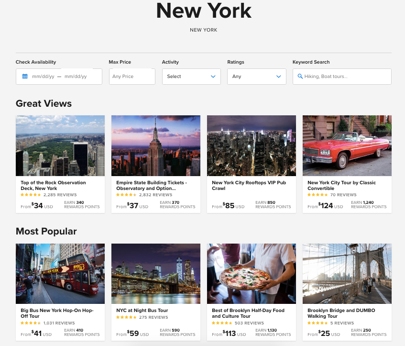This screenshot has height=346, width=405.
Task: Click EARN 250 REWARDS POINTS text
Action: [369, 332]
